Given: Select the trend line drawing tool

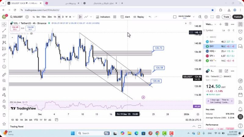Looking at the screenshot, I should click(x=4, y=30).
